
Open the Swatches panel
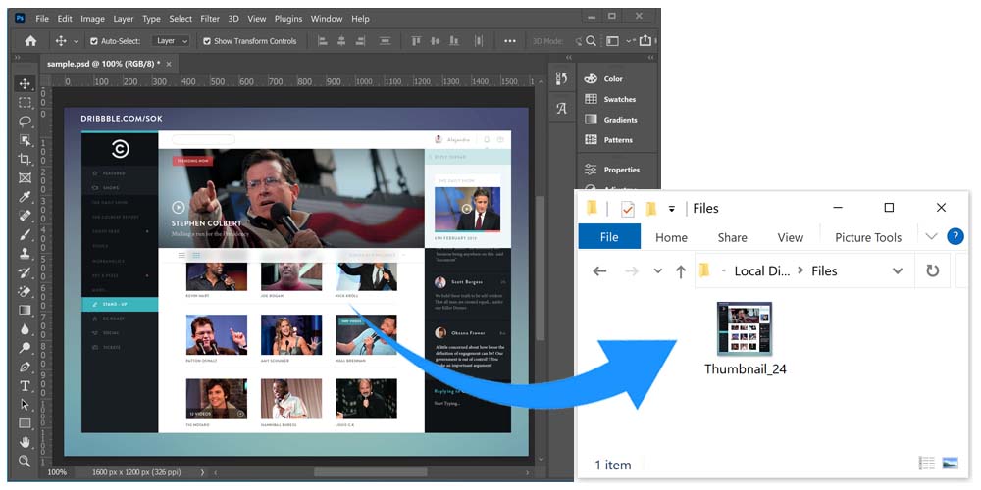tap(619, 99)
